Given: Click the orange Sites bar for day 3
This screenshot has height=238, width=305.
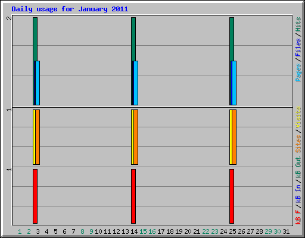Looking at the screenshot, I should tap(38, 137).
